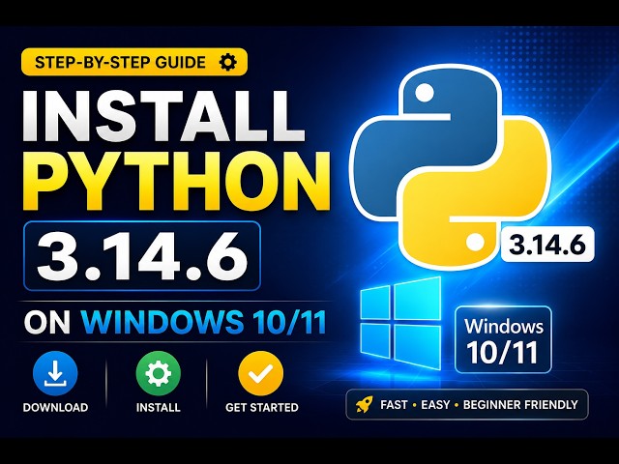Click the yellow PYTHON heading
Image resolution: width=619 pixels, height=464 pixels.
(x=176, y=182)
